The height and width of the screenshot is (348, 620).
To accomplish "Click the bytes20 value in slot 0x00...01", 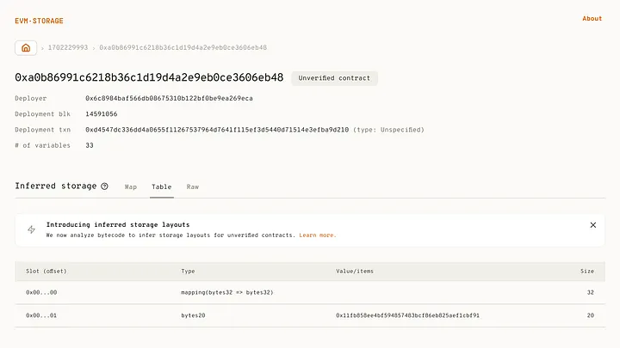I will (x=407, y=315).
